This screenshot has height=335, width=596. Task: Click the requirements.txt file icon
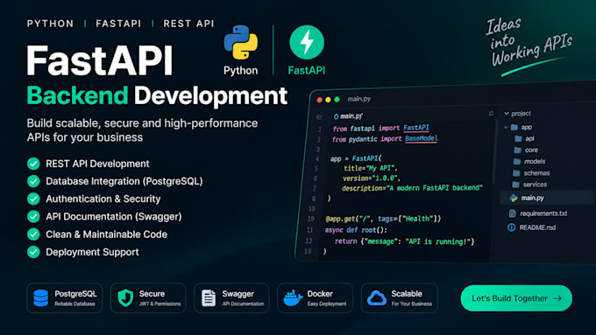(513, 213)
